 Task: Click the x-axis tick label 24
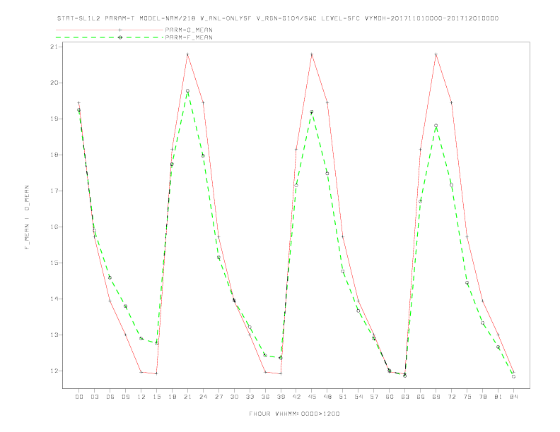point(203,397)
